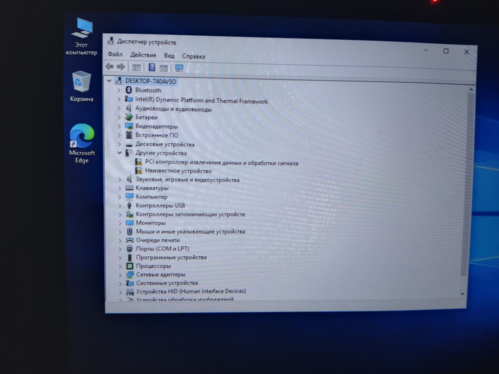Expand the Сетевые адаптеры category

click(120, 275)
